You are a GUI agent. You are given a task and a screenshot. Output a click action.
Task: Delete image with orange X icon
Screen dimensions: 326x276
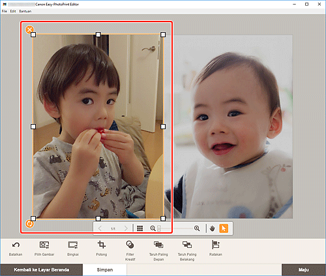tap(29, 29)
